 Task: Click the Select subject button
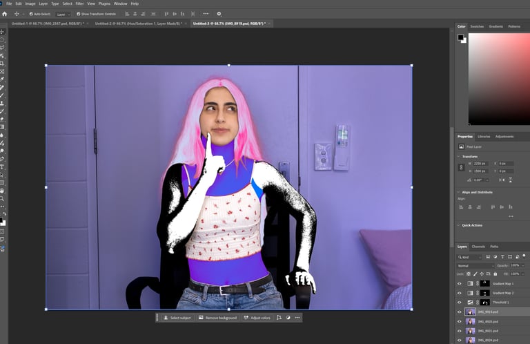pyautogui.click(x=177, y=318)
